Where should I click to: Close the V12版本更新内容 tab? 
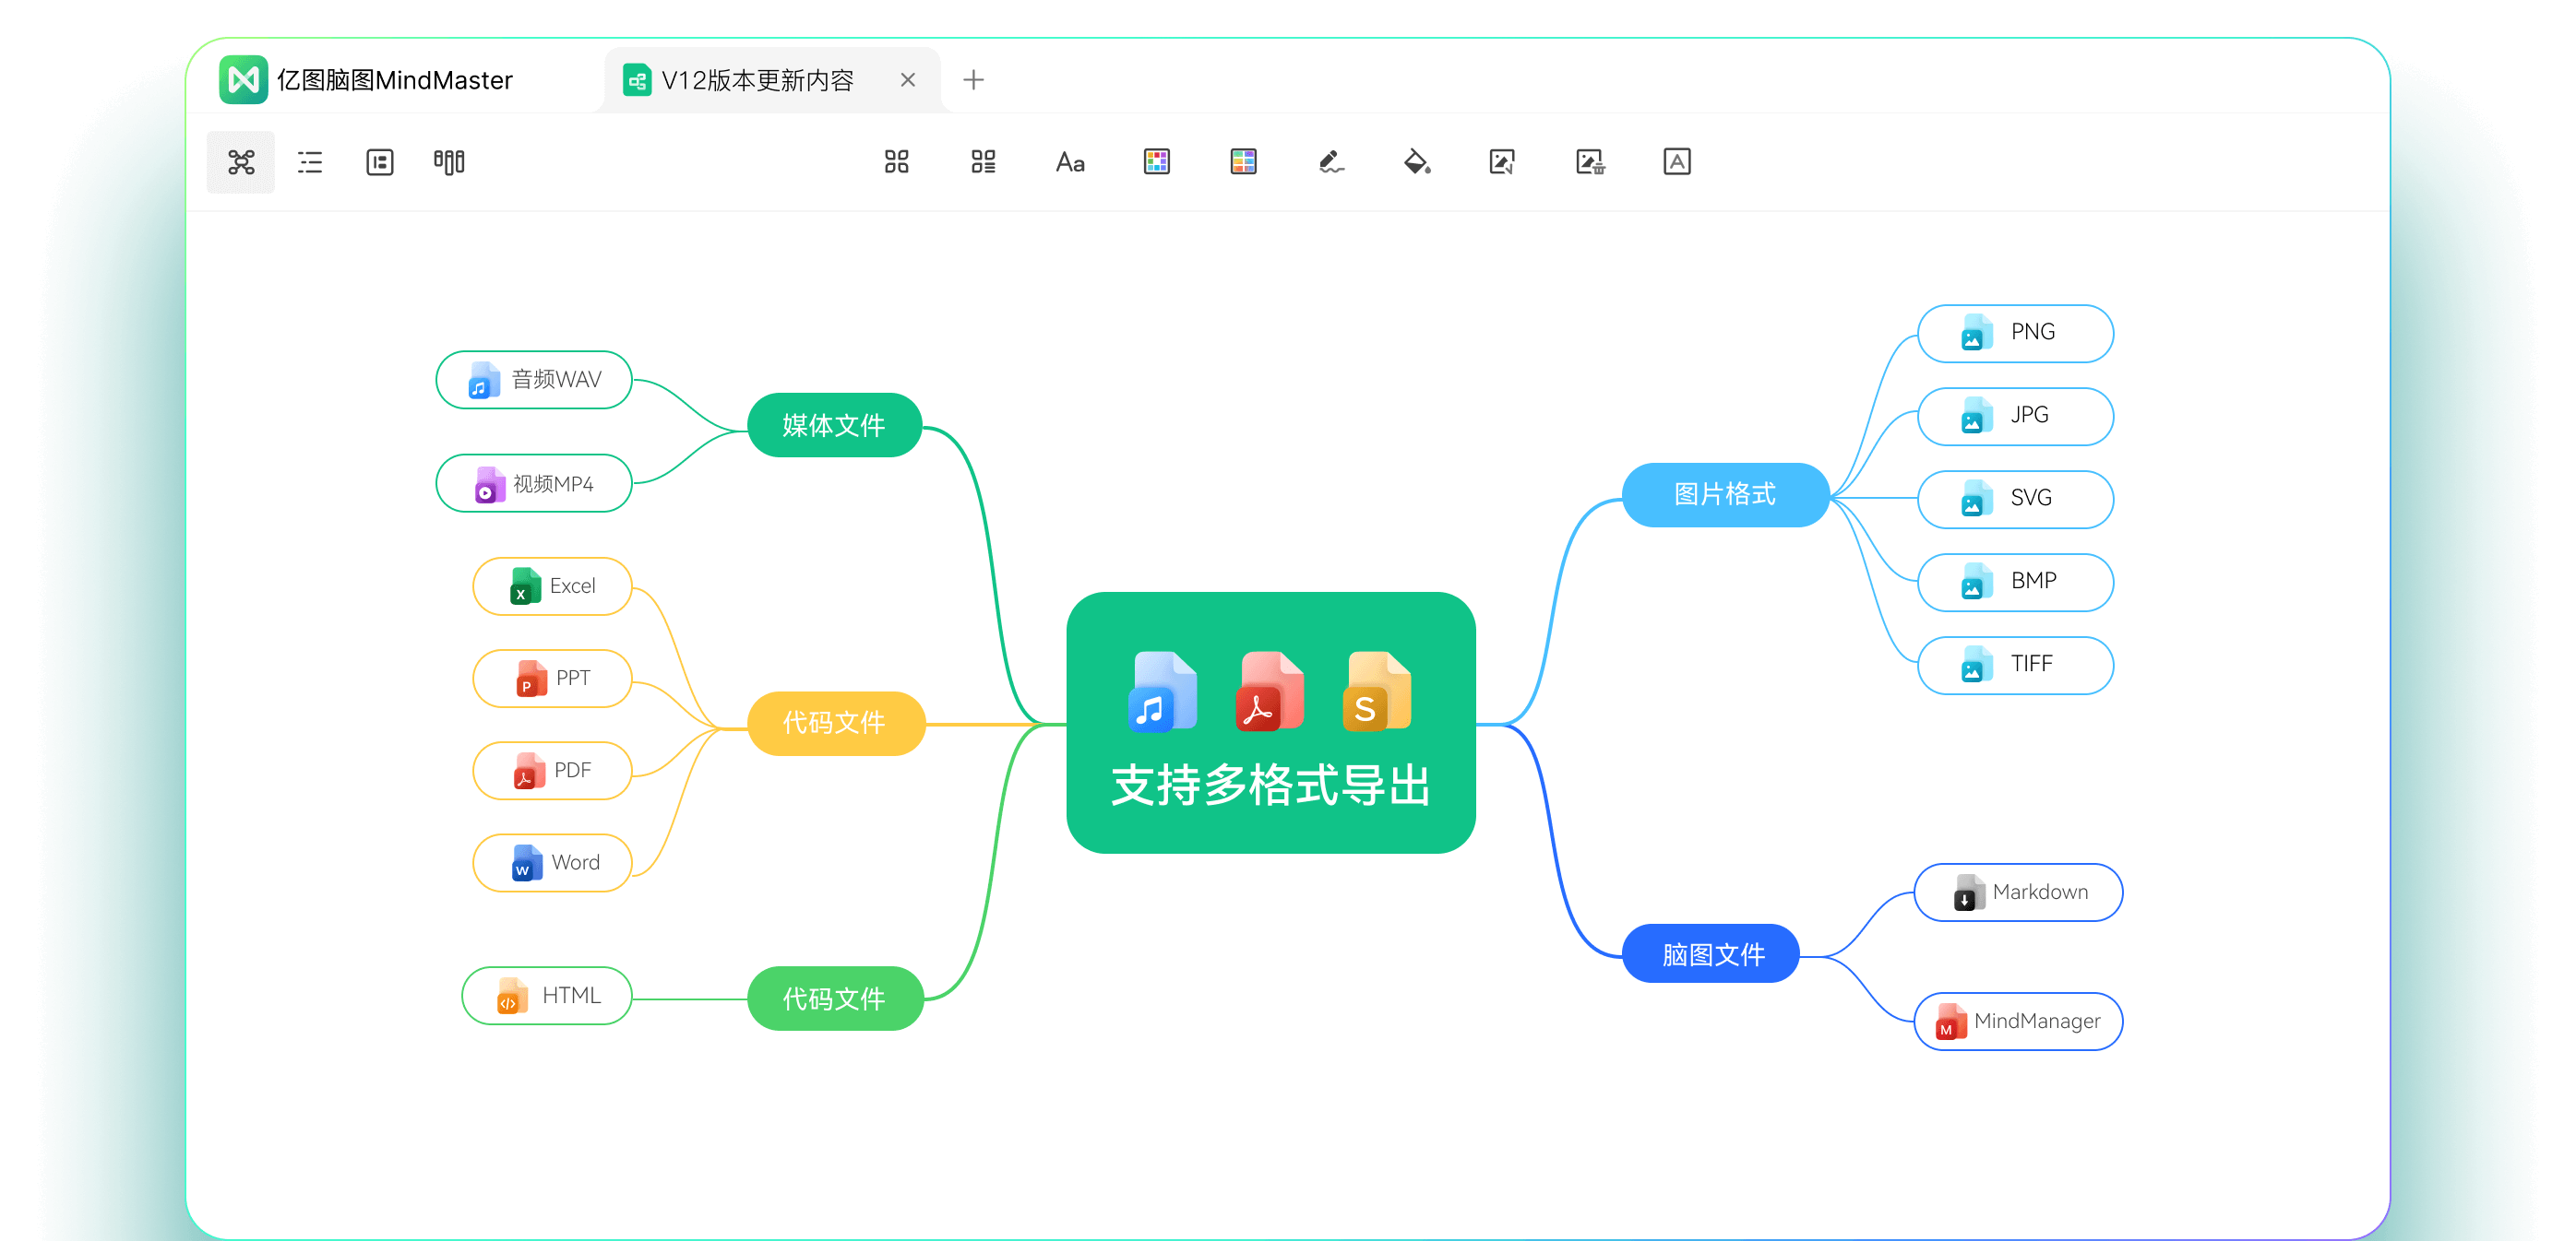tap(907, 80)
